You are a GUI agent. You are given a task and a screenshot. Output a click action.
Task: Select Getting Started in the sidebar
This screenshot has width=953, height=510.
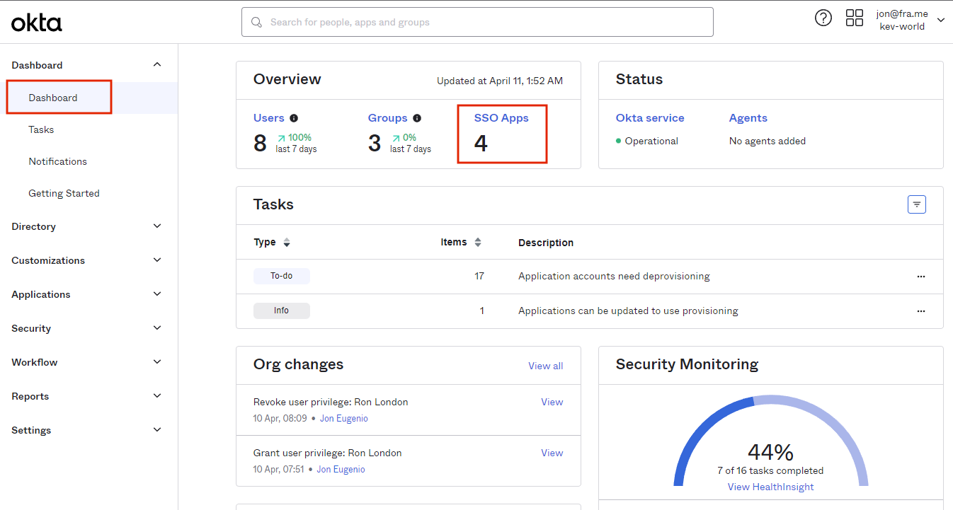(x=64, y=193)
